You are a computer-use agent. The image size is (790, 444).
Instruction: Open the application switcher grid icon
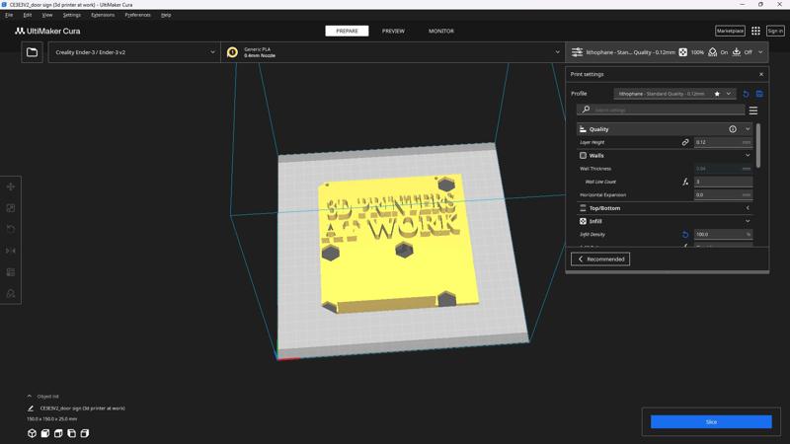tap(755, 31)
